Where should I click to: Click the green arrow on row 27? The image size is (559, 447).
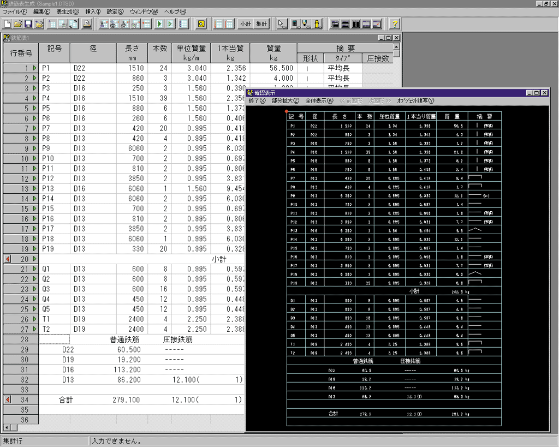[34, 329]
